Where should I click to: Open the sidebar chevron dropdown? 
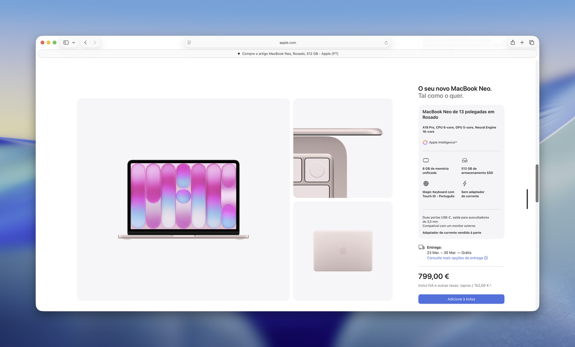click(73, 42)
